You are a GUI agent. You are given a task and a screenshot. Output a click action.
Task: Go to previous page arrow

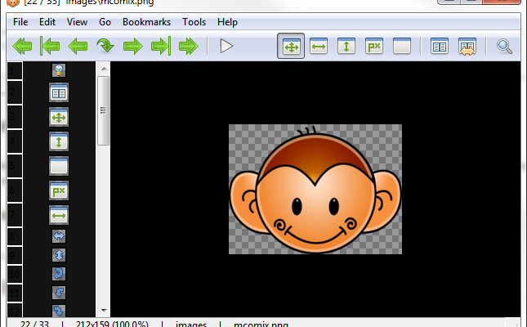click(x=78, y=46)
